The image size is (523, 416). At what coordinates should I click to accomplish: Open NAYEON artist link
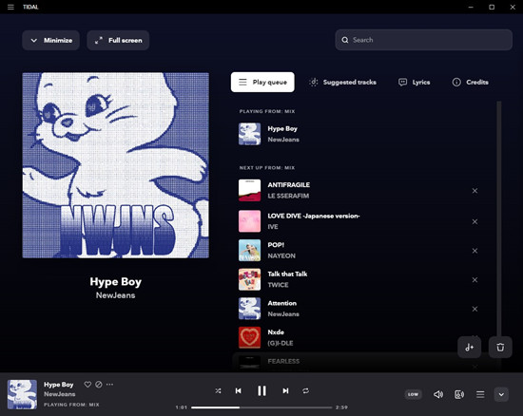click(x=281, y=255)
